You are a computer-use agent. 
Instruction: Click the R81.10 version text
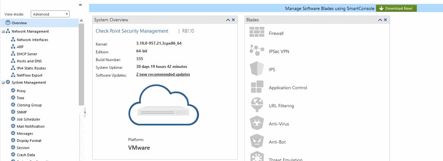pos(188,31)
